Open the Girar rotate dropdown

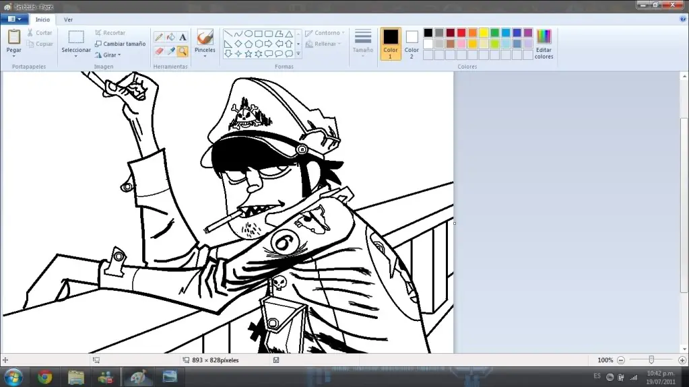pyautogui.click(x=108, y=55)
